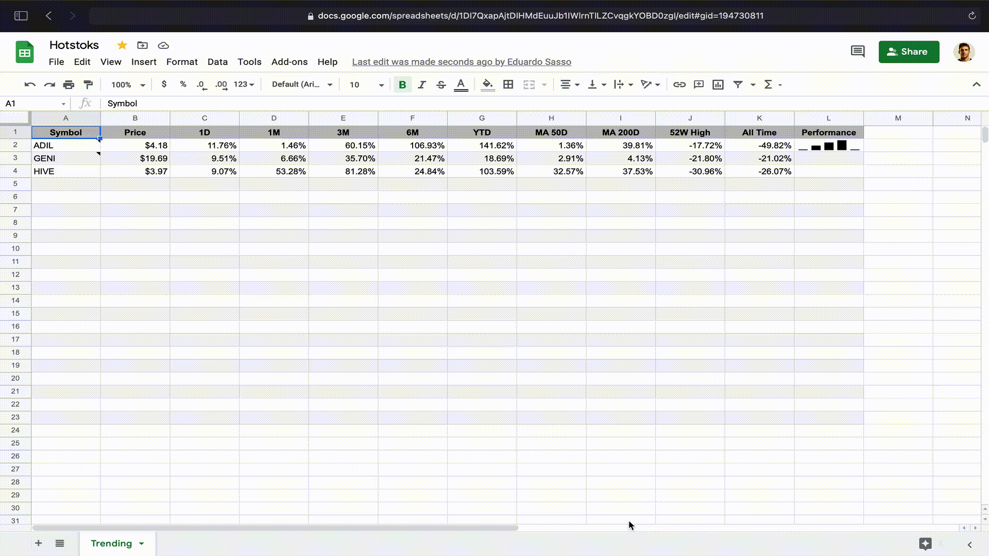Image resolution: width=989 pixels, height=556 pixels.
Task: Open the File menu
Action: pyautogui.click(x=56, y=62)
